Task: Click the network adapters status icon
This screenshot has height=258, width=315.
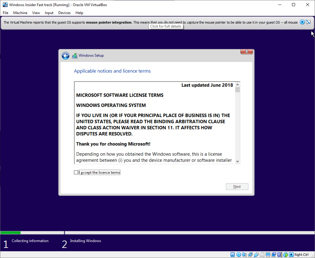Action: point(250,255)
